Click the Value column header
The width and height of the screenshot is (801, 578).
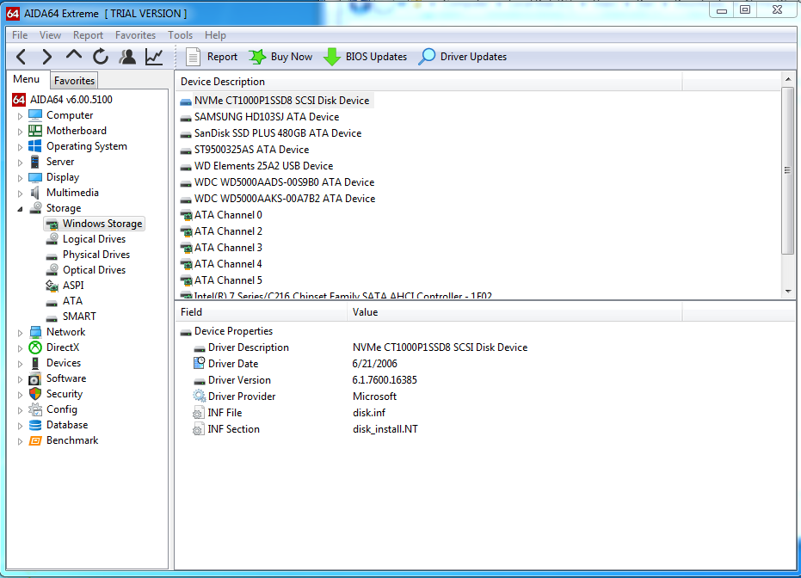point(514,312)
